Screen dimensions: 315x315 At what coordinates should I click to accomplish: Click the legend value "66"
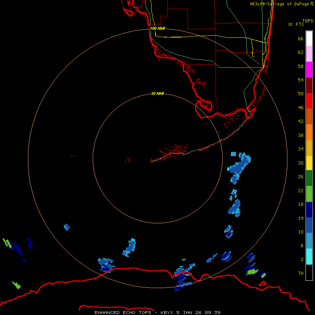301,38
